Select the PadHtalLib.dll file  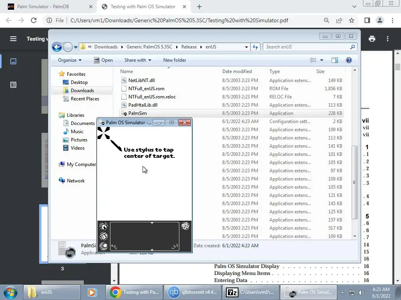(x=143, y=105)
